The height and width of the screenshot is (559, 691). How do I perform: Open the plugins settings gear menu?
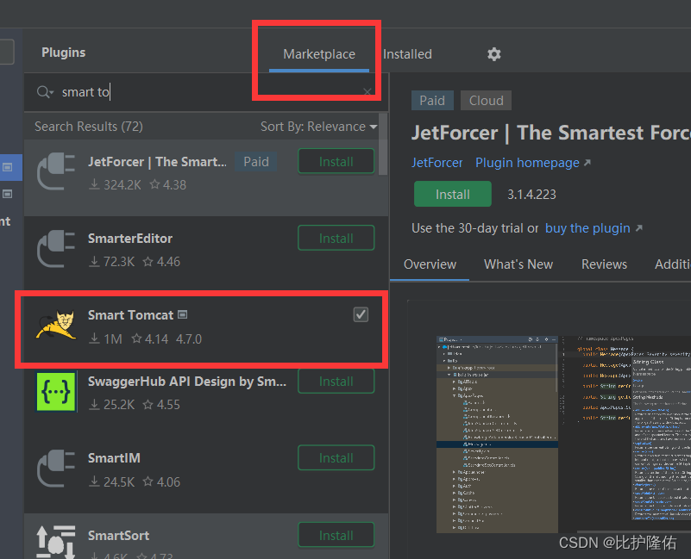coord(494,54)
